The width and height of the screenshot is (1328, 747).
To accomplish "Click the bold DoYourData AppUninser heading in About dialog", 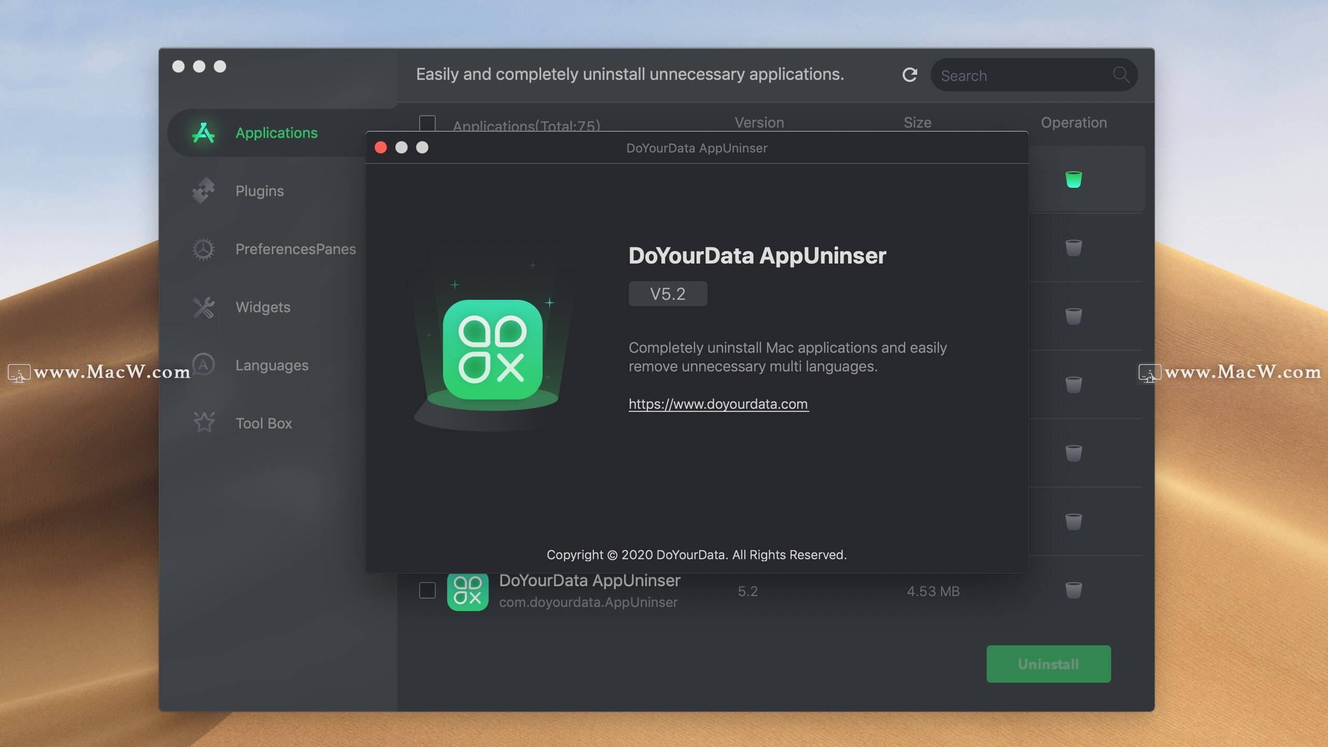I will [x=757, y=256].
